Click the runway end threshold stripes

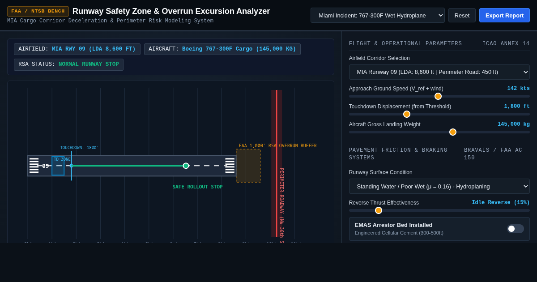click(230, 166)
